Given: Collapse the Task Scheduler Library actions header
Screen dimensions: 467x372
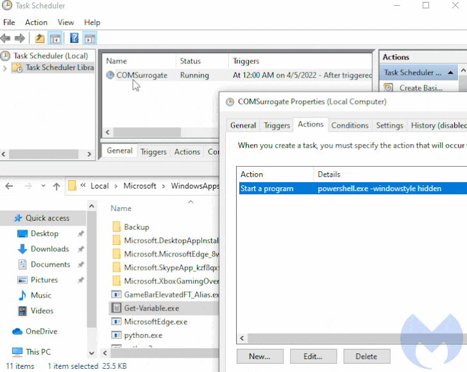Looking at the screenshot, I should click(449, 72).
